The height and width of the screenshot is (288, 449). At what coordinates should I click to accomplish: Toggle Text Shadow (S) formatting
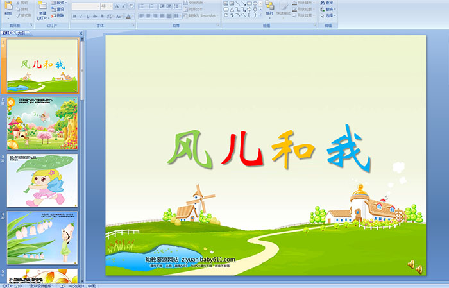(102, 16)
